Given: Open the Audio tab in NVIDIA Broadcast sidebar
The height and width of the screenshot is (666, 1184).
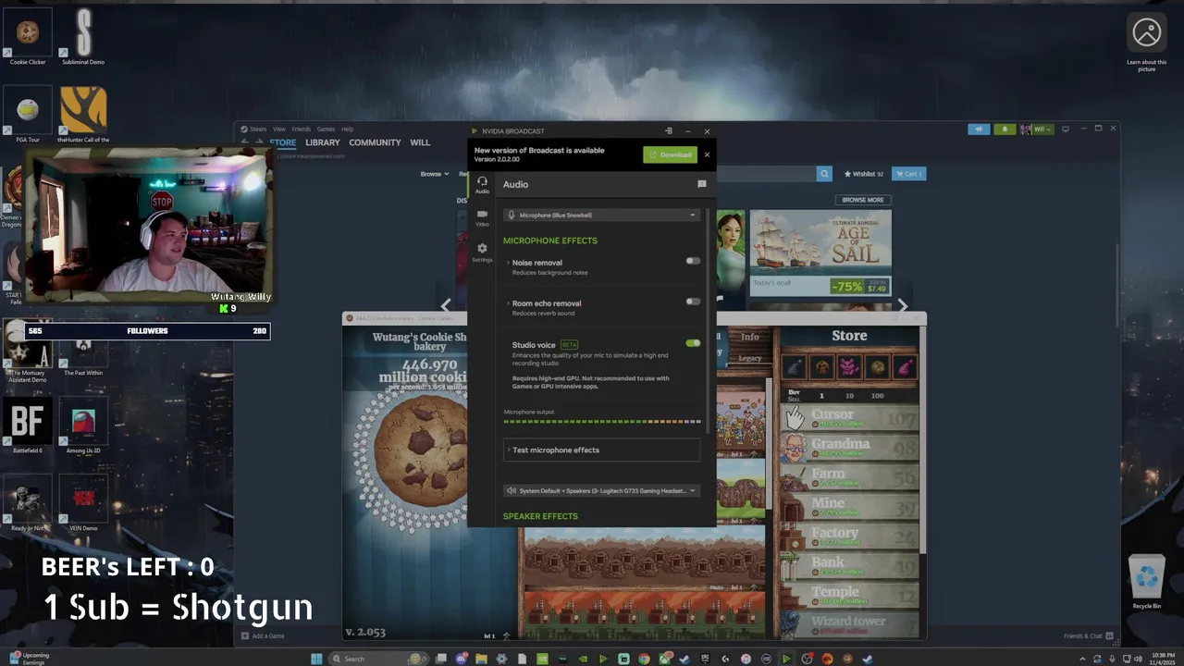Looking at the screenshot, I should coord(482,185).
